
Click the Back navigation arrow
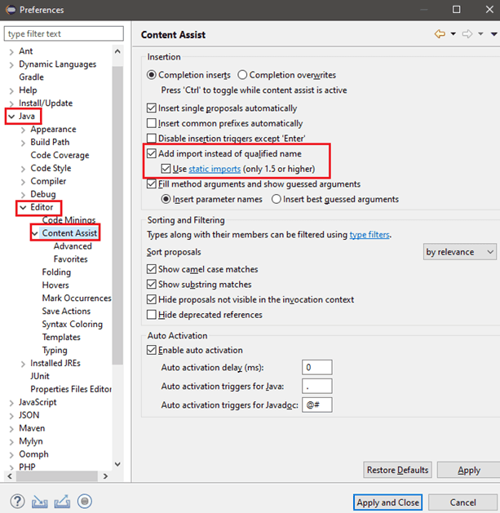click(440, 34)
